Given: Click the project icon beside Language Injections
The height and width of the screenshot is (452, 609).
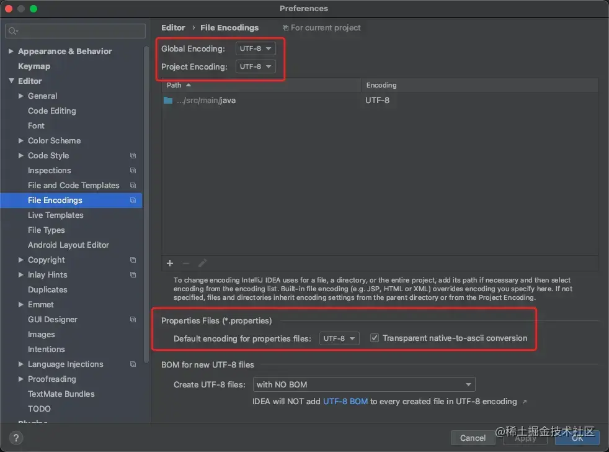Looking at the screenshot, I should click(133, 364).
